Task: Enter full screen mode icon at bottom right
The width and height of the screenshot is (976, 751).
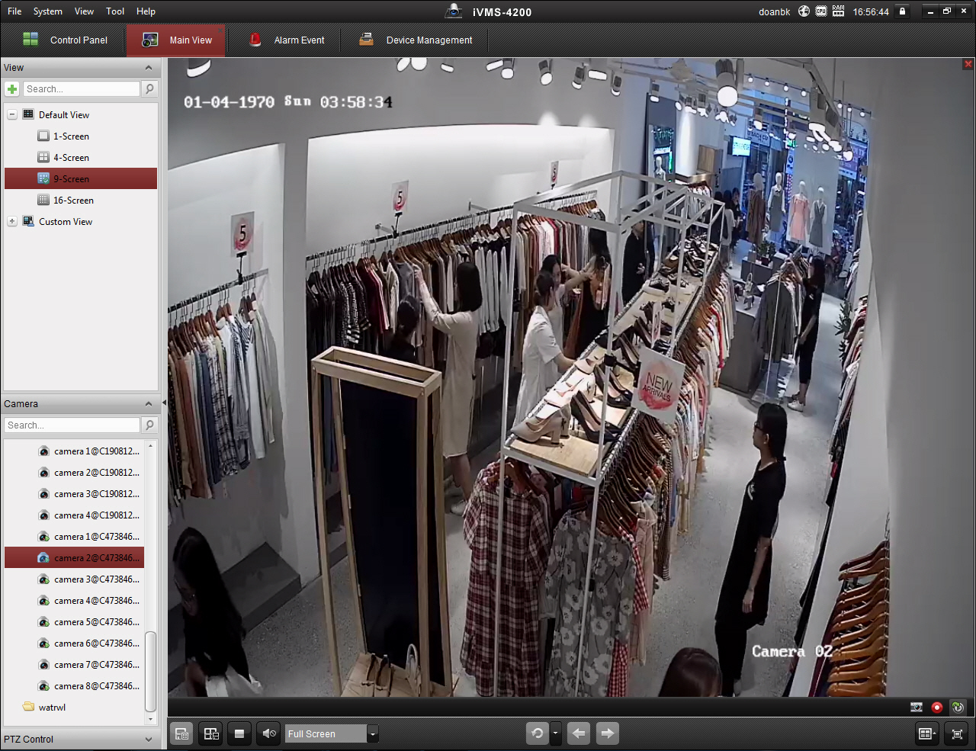Action: tap(957, 733)
